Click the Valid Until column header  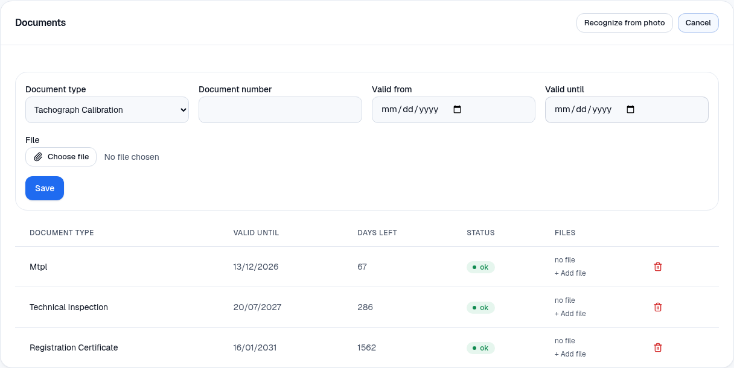coord(257,233)
